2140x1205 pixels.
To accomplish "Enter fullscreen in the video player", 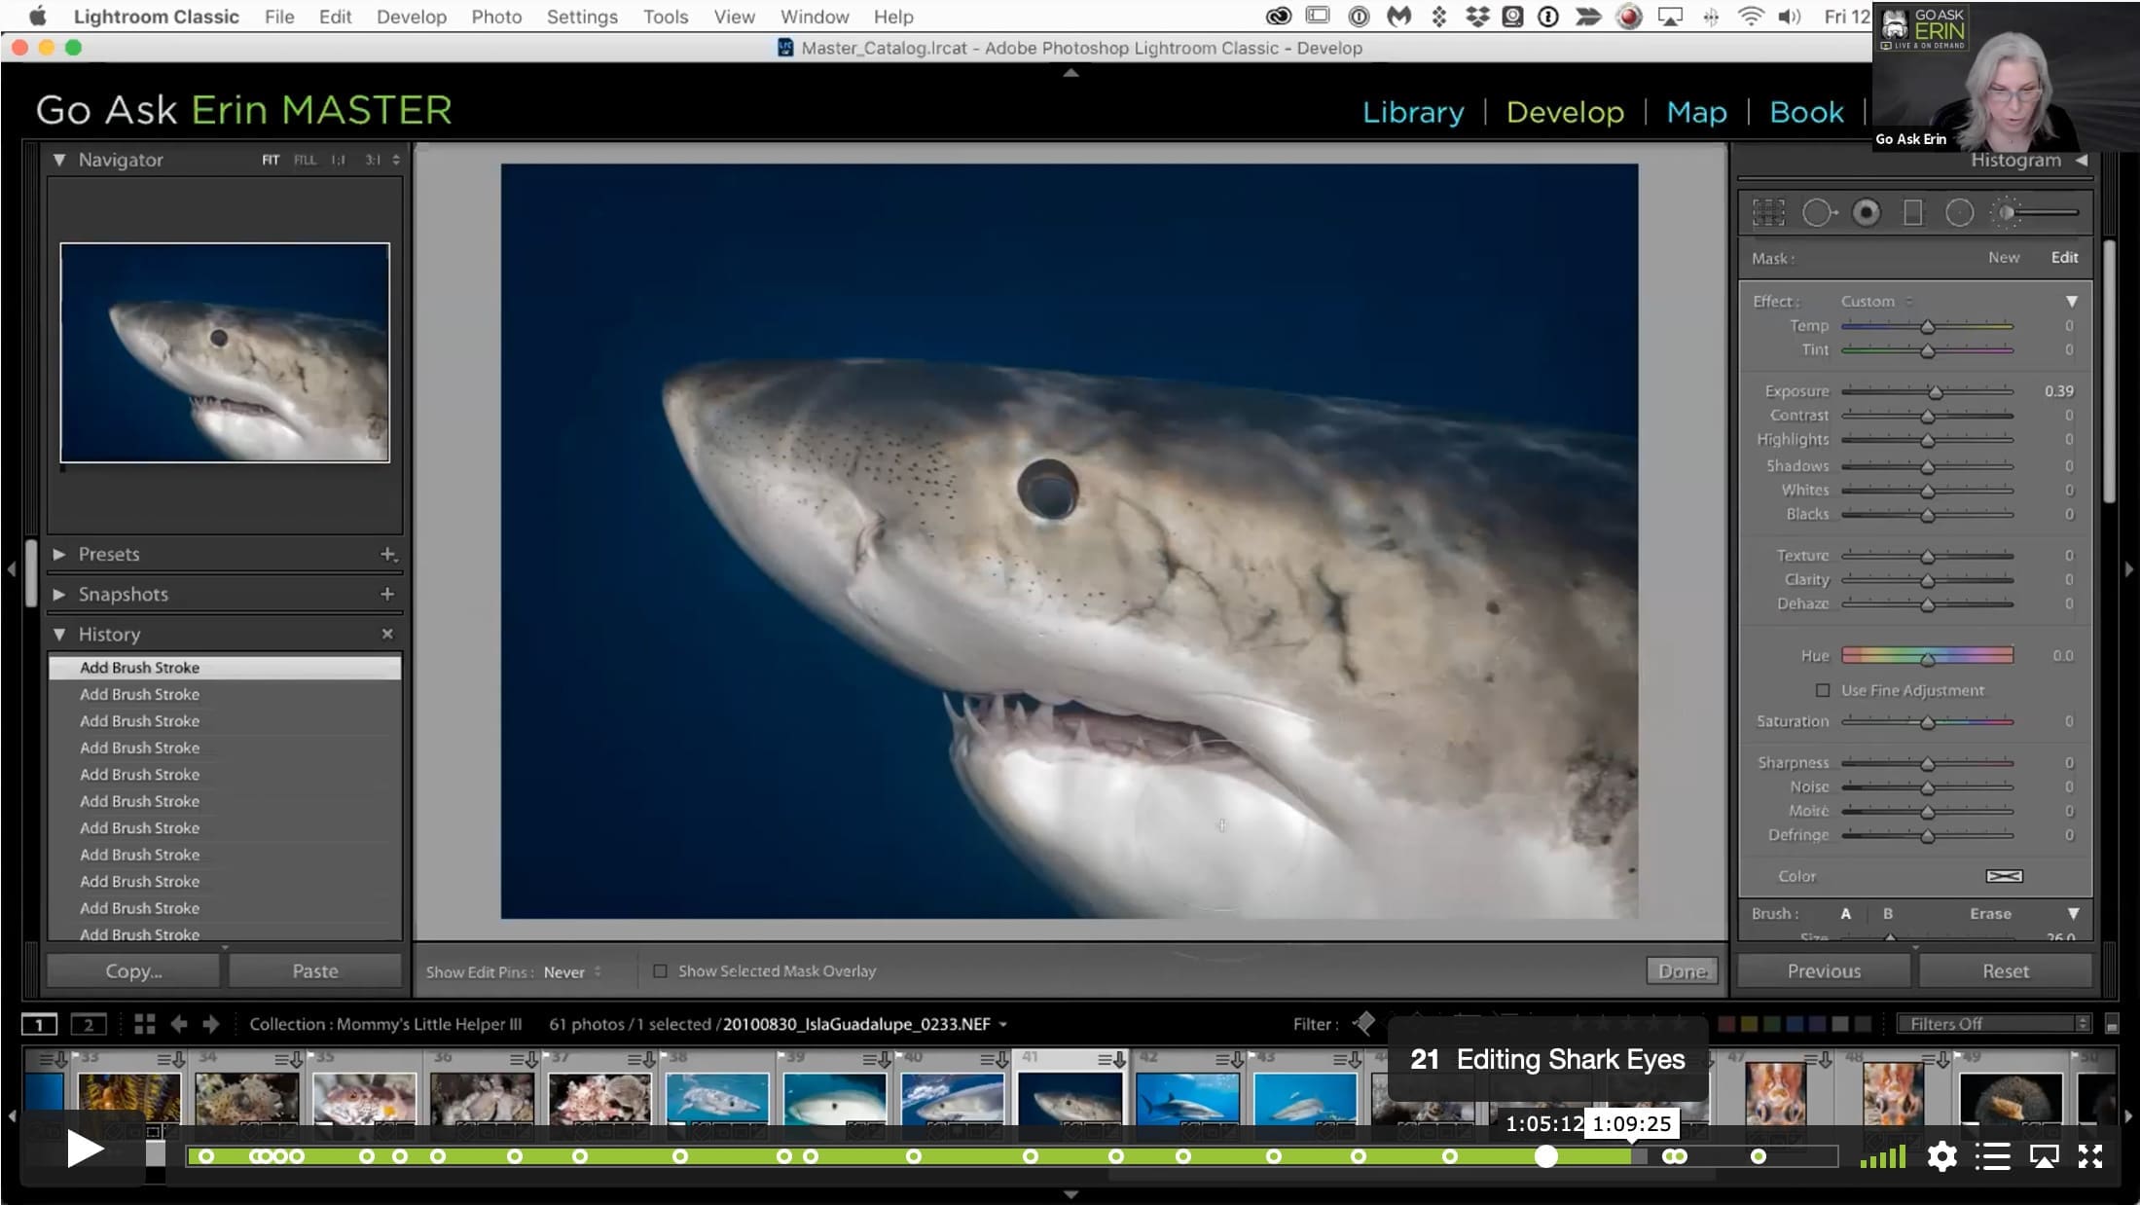I will (x=2090, y=1156).
